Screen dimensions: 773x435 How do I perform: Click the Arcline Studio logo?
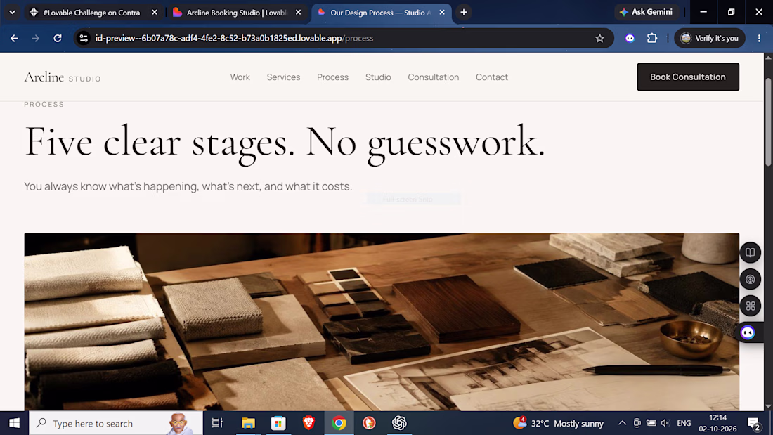click(63, 77)
